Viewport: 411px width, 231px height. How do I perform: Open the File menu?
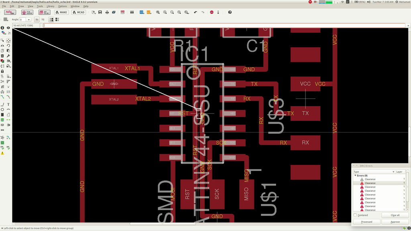point(4,6)
